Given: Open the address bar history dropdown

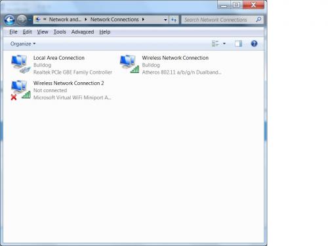Looking at the screenshot, I should point(165,20).
